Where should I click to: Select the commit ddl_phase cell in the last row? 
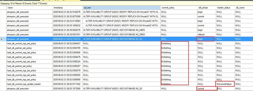(206, 88)
